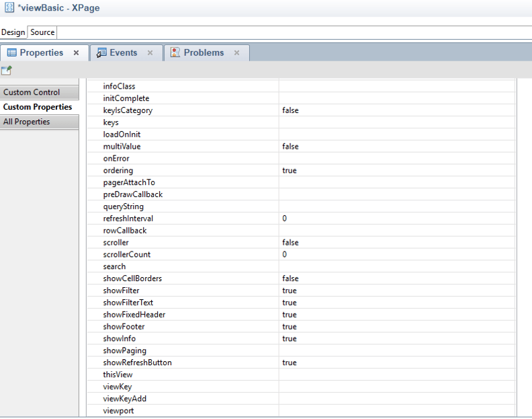Click the scrollerCount value field
The height and width of the screenshot is (419, 532).
click(396, 254)
